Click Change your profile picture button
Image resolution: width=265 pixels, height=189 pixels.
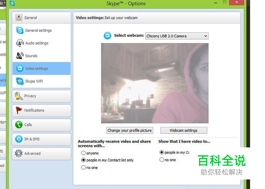tap(129, 130)
